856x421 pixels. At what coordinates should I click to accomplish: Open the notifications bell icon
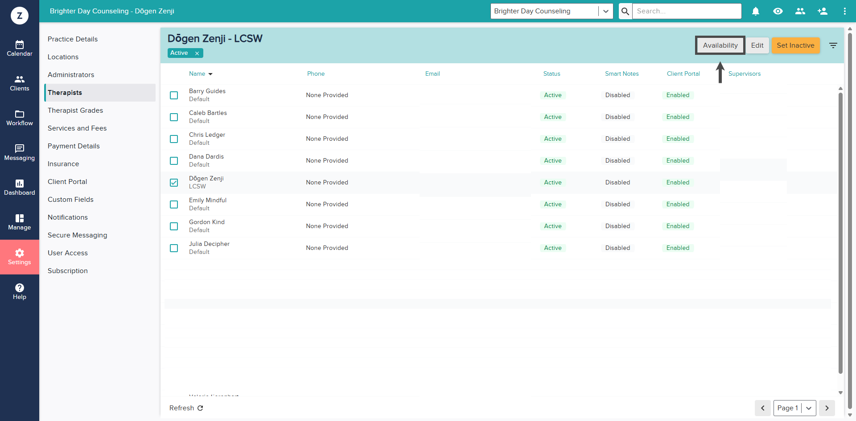[756, 11]
